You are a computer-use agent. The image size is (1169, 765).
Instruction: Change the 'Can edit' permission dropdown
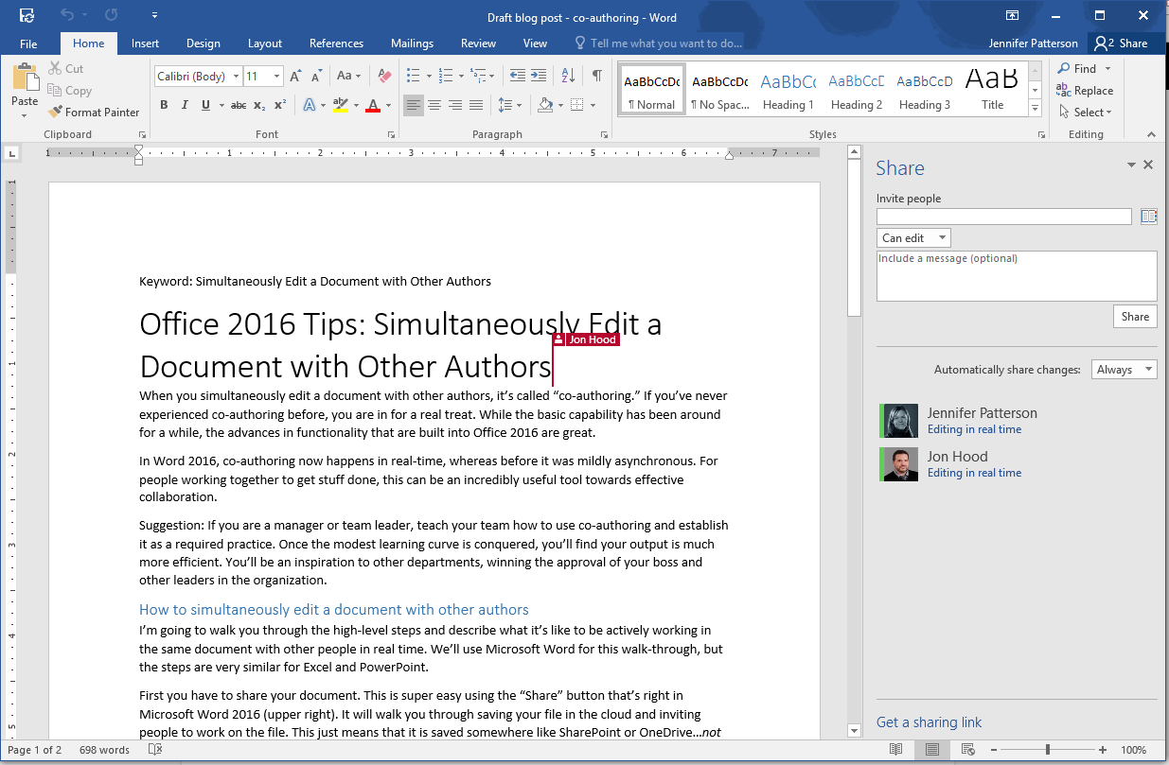tap(912, 237)
